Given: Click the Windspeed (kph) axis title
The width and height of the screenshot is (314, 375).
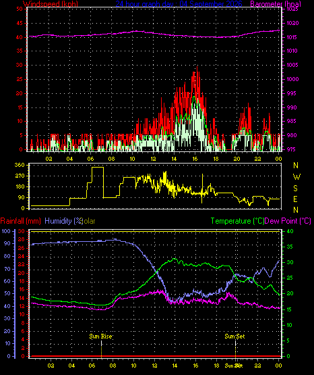Looking at the screenshot, I should 51,4.
